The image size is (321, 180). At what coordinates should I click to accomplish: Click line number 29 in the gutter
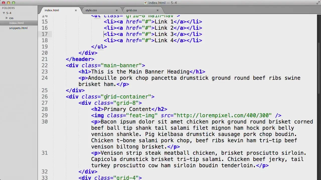pyautogui.click(x=45, y=115)
